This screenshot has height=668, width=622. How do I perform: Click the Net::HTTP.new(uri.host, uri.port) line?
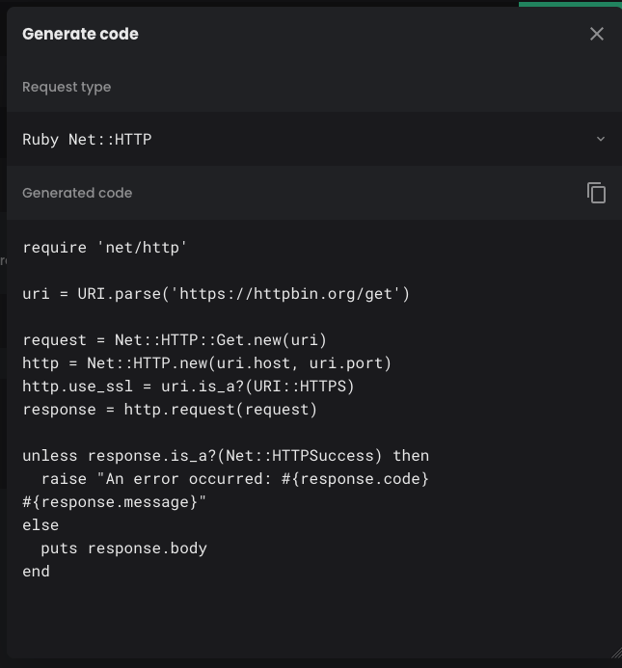[x=206, y=363]
